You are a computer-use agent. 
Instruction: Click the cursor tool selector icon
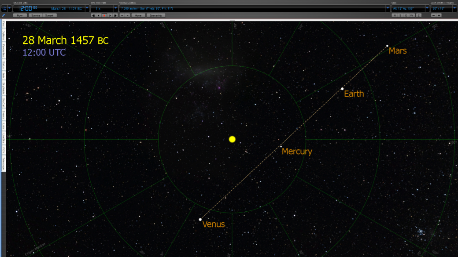(x=4, y=9)
